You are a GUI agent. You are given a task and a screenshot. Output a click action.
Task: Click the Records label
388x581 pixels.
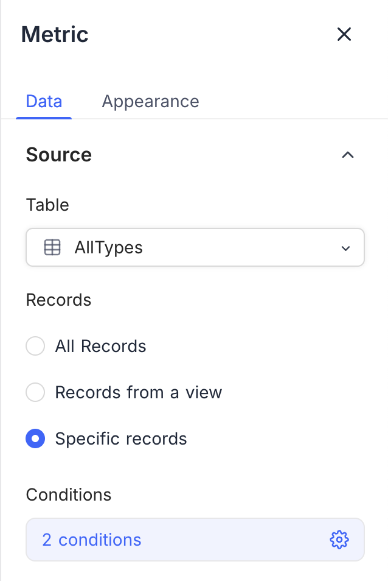point(58,300)
